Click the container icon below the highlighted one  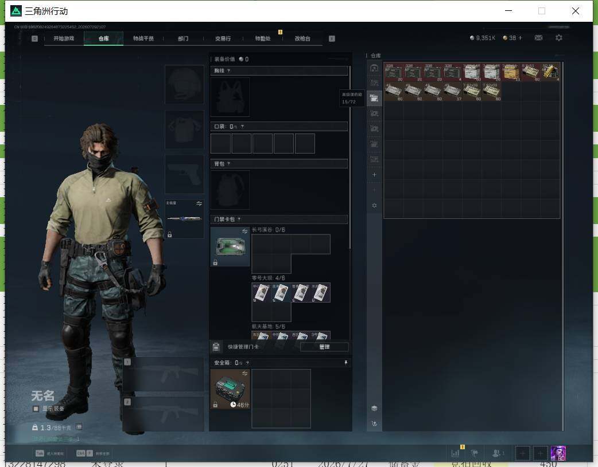[374, 113]
